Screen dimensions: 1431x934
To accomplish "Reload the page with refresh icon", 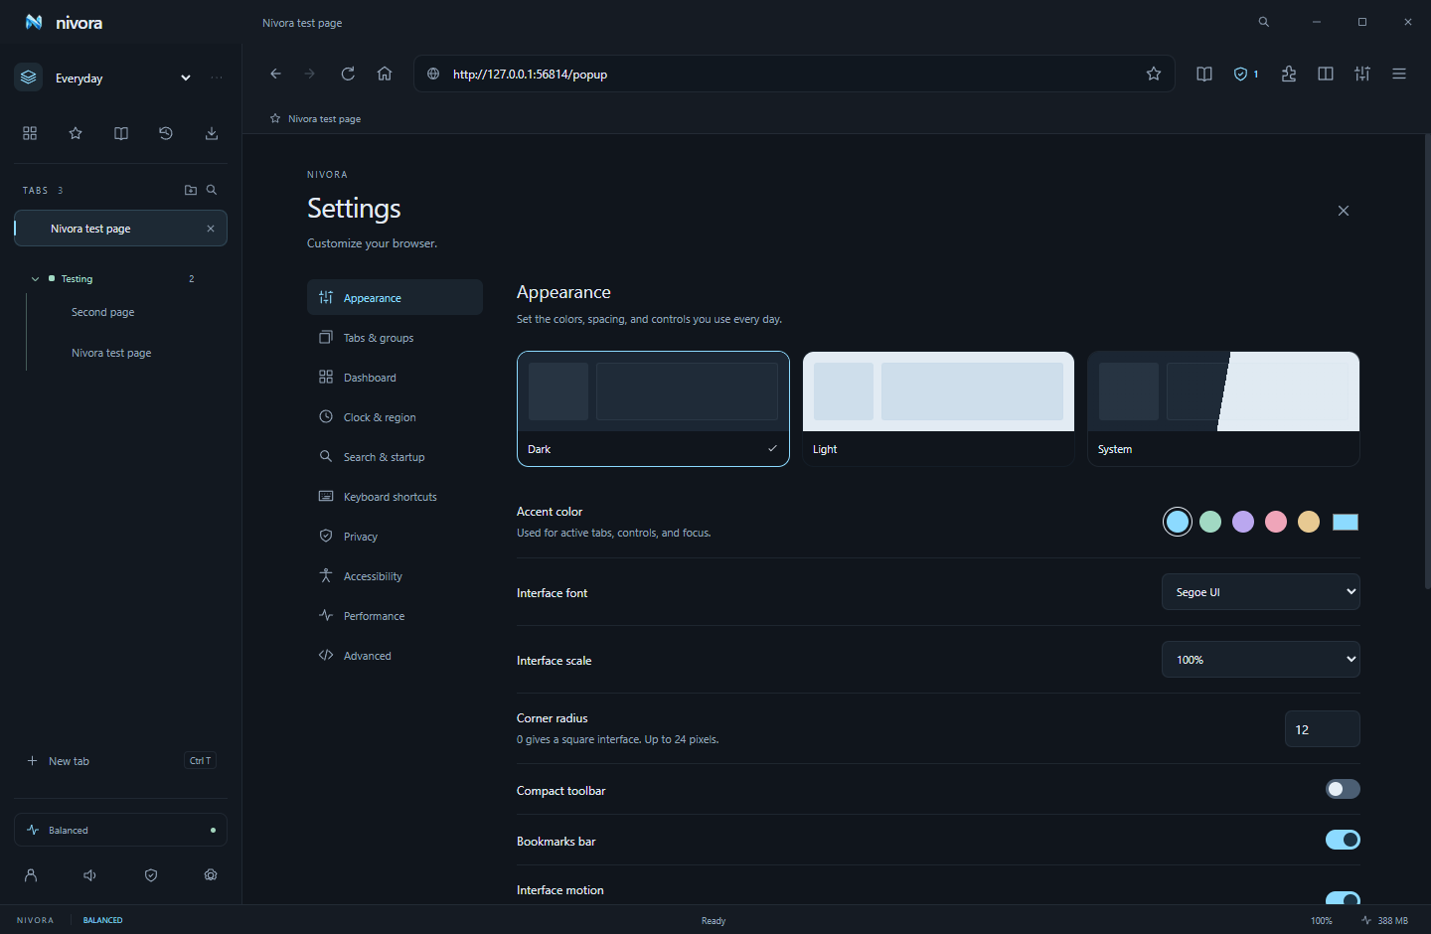I will pyautogui.click(x=348, y=74).
